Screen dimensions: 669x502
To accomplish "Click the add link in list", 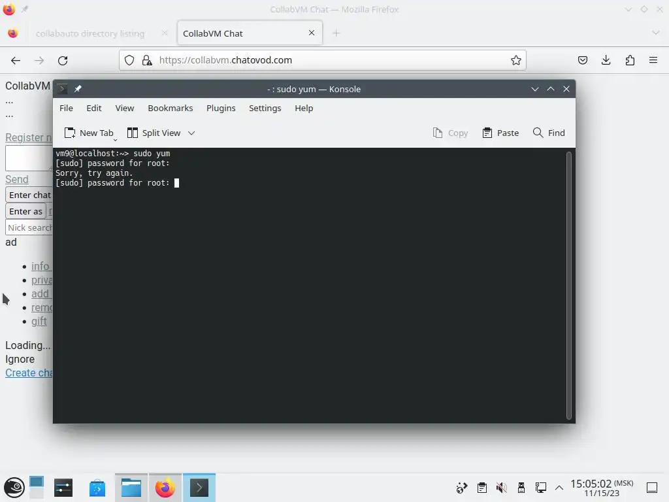I will (x=41, y=293).
